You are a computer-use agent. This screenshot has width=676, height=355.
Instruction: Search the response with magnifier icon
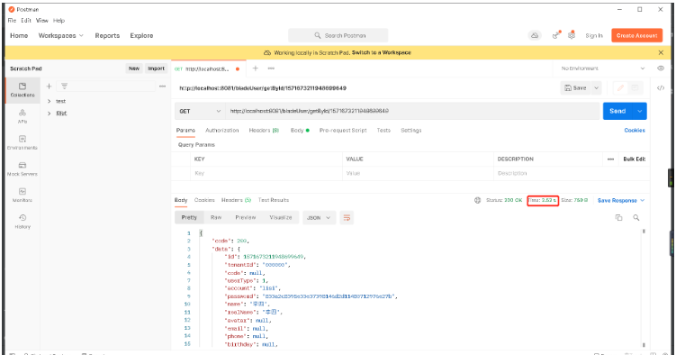635,218
